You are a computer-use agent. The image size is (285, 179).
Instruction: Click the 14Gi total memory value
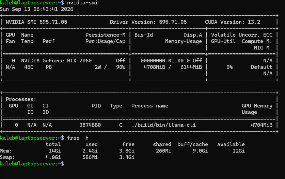coord(55,151)
